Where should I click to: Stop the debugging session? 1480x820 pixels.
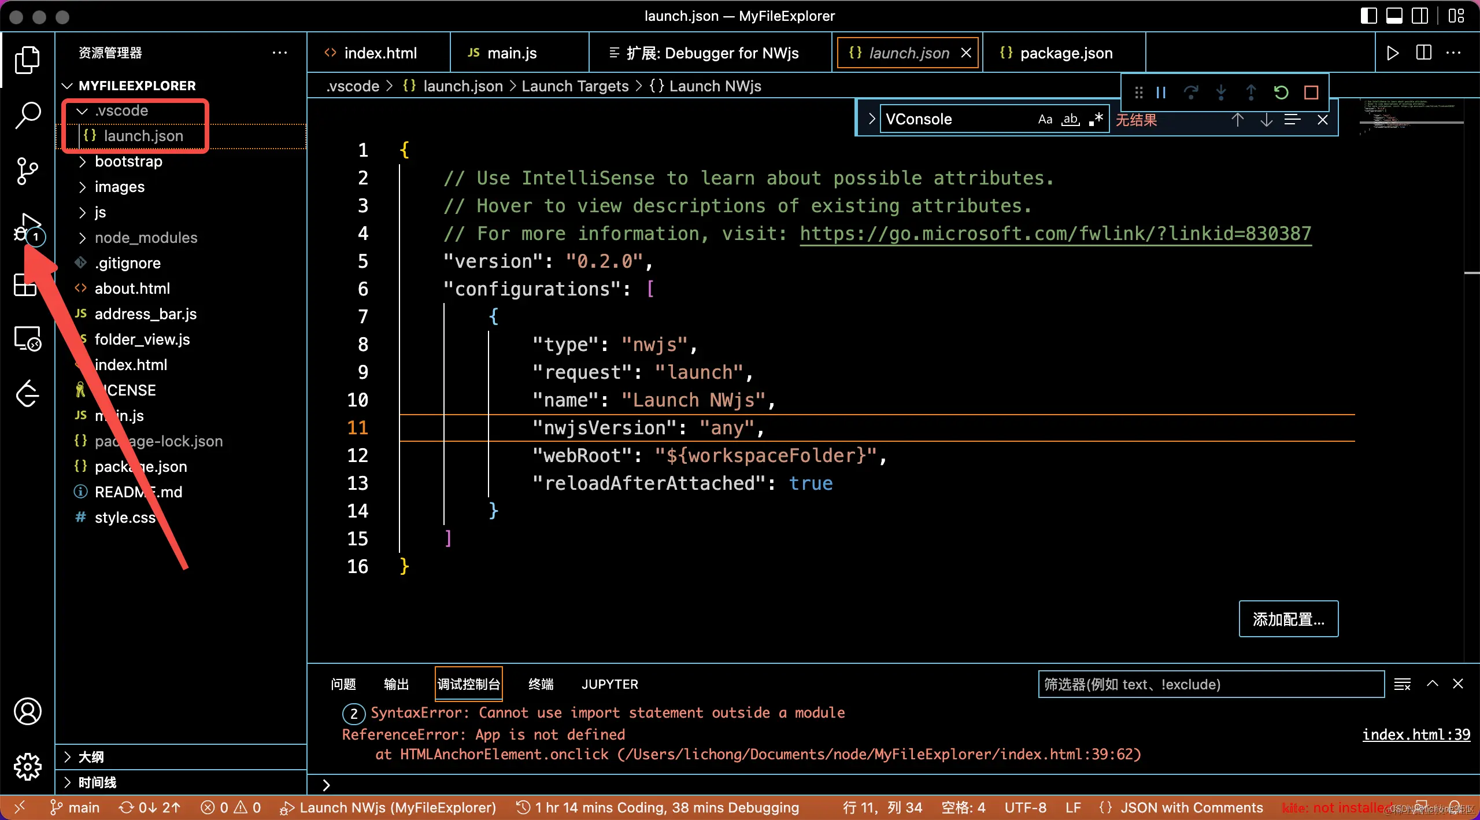(1311, 93)
